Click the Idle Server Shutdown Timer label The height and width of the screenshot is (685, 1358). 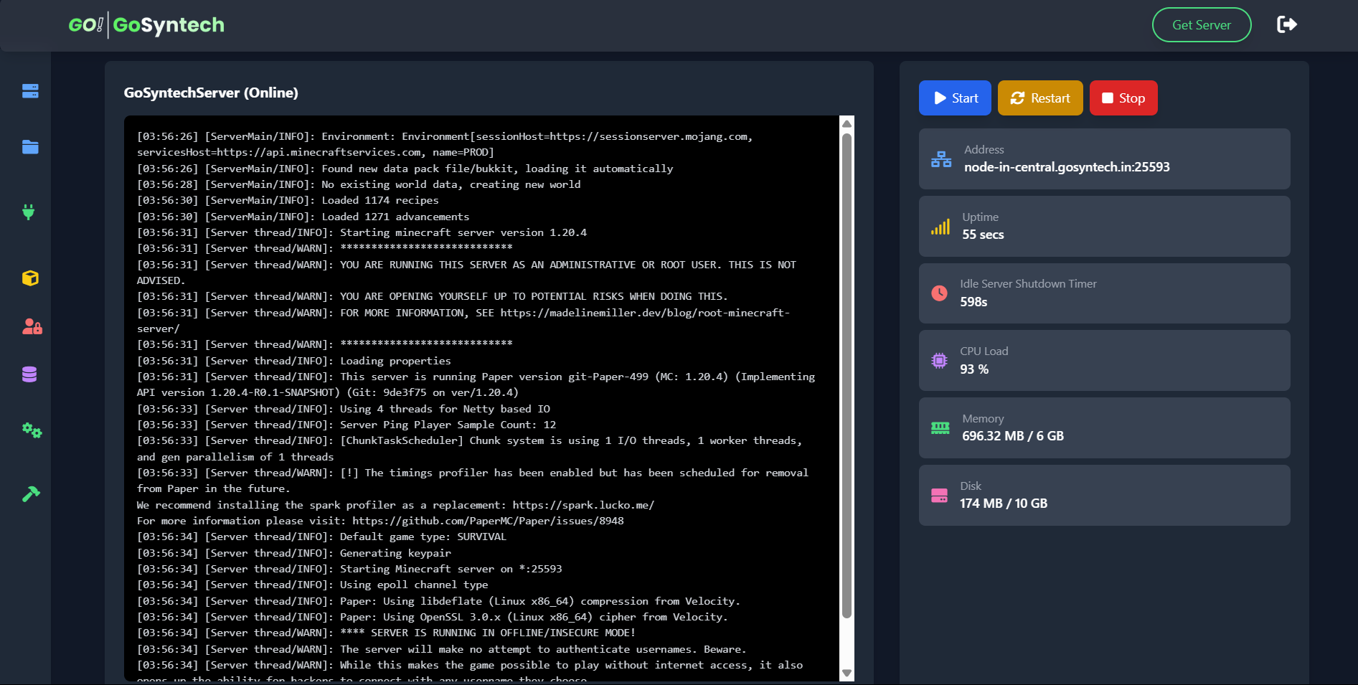1028,284
